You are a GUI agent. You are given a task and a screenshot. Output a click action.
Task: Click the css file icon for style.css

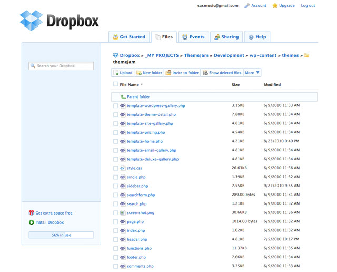123,168
